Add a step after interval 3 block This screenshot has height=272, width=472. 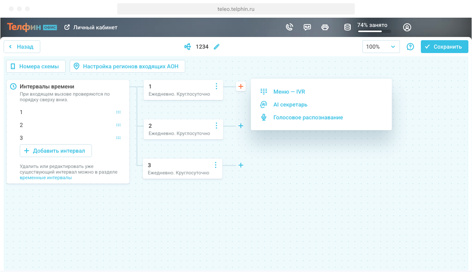(241, 165)
